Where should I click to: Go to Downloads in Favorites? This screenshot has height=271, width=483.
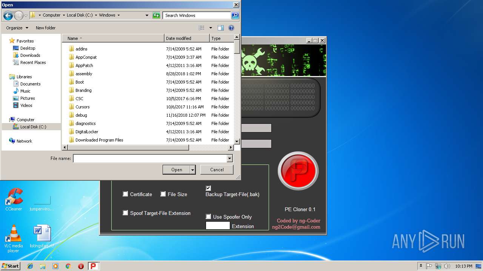click(30, 55)
